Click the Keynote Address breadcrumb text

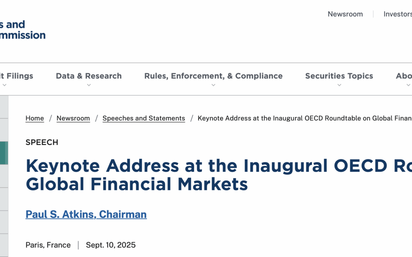[304, 118]
